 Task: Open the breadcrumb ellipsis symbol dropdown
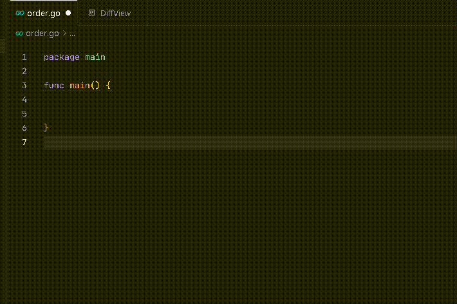click(72, 33)
